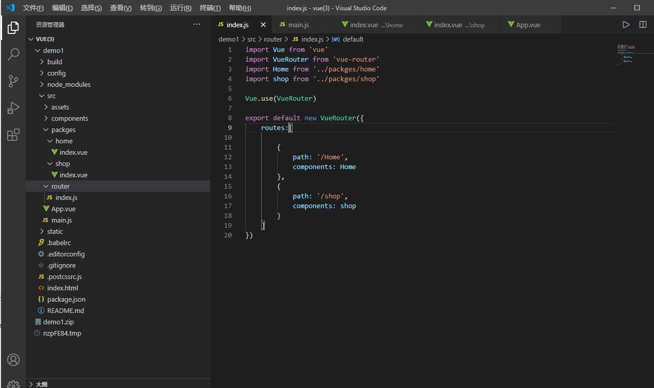654x388 pixels.
Task: Click the Run Code play icon
Action: click(626, 25)
